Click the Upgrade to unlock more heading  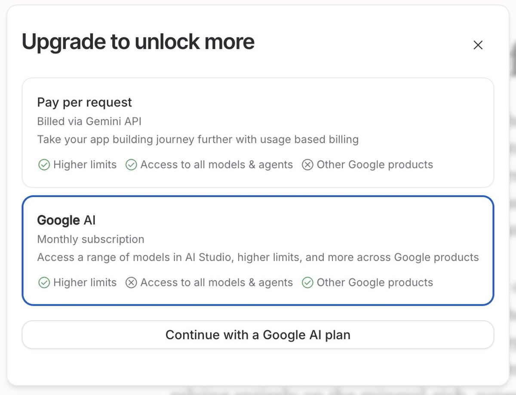[x=138, y=42]
